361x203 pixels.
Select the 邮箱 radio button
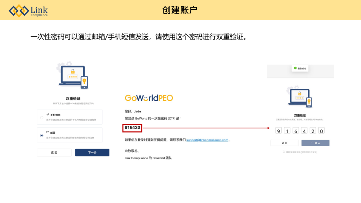pyautogui.click(x=42, y=135)
